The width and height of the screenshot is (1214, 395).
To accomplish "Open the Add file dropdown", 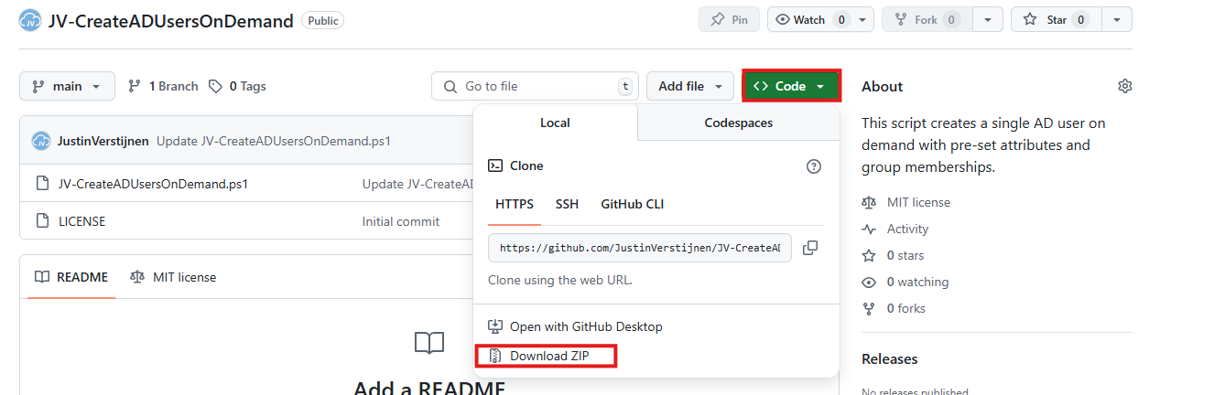I will pyautogui.click(x=690, y=86).
